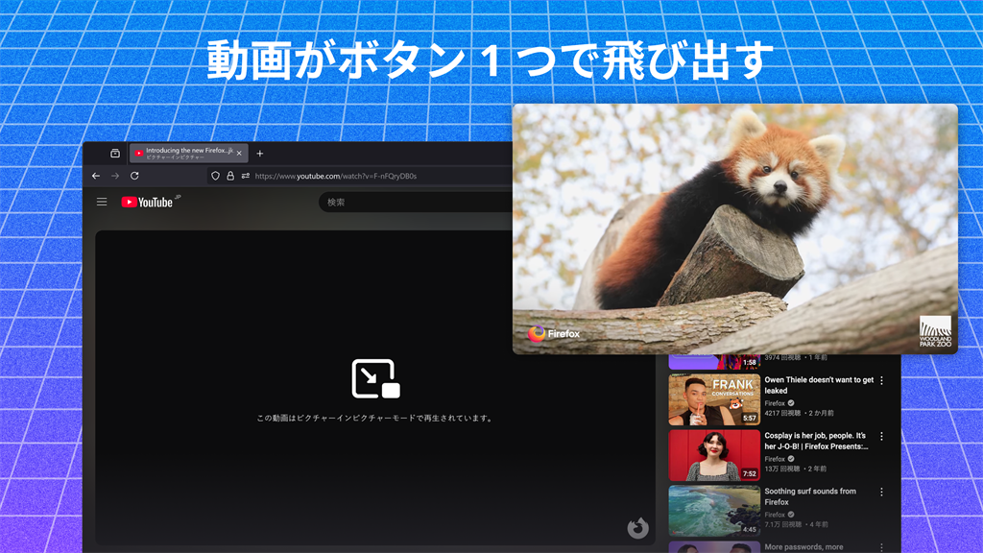Click picture-in-picture icon in the player

point(375,378)
